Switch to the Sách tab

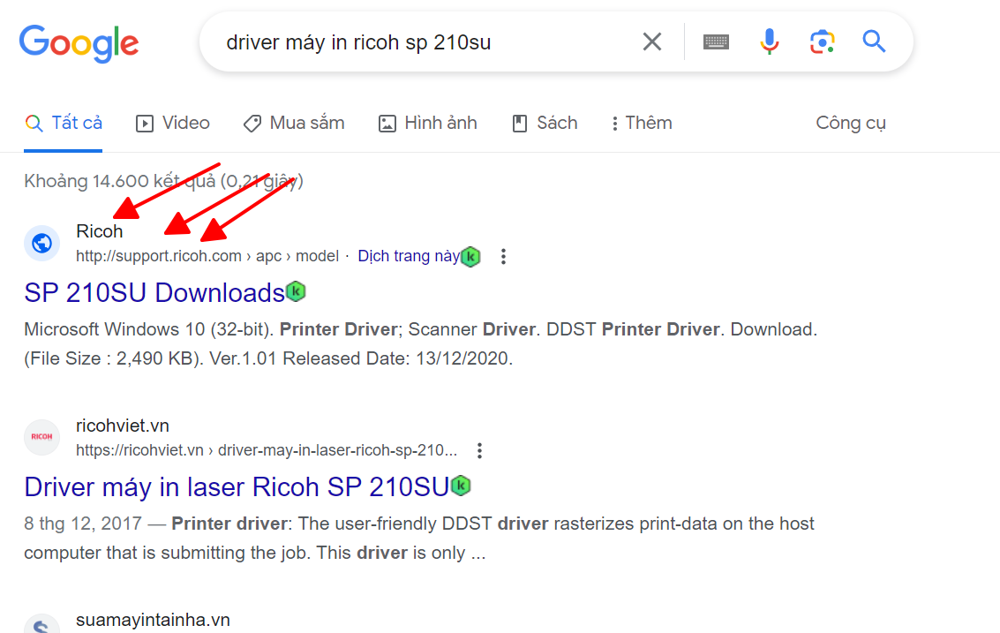point(545,123)
